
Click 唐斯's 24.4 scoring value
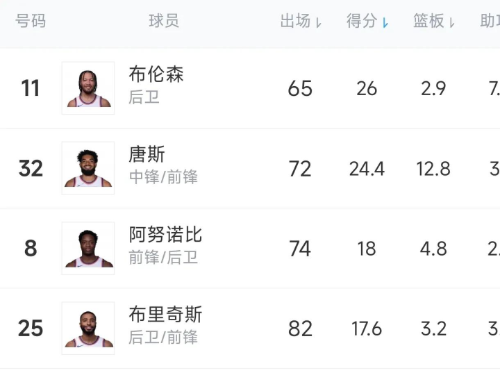click(367, 169)
